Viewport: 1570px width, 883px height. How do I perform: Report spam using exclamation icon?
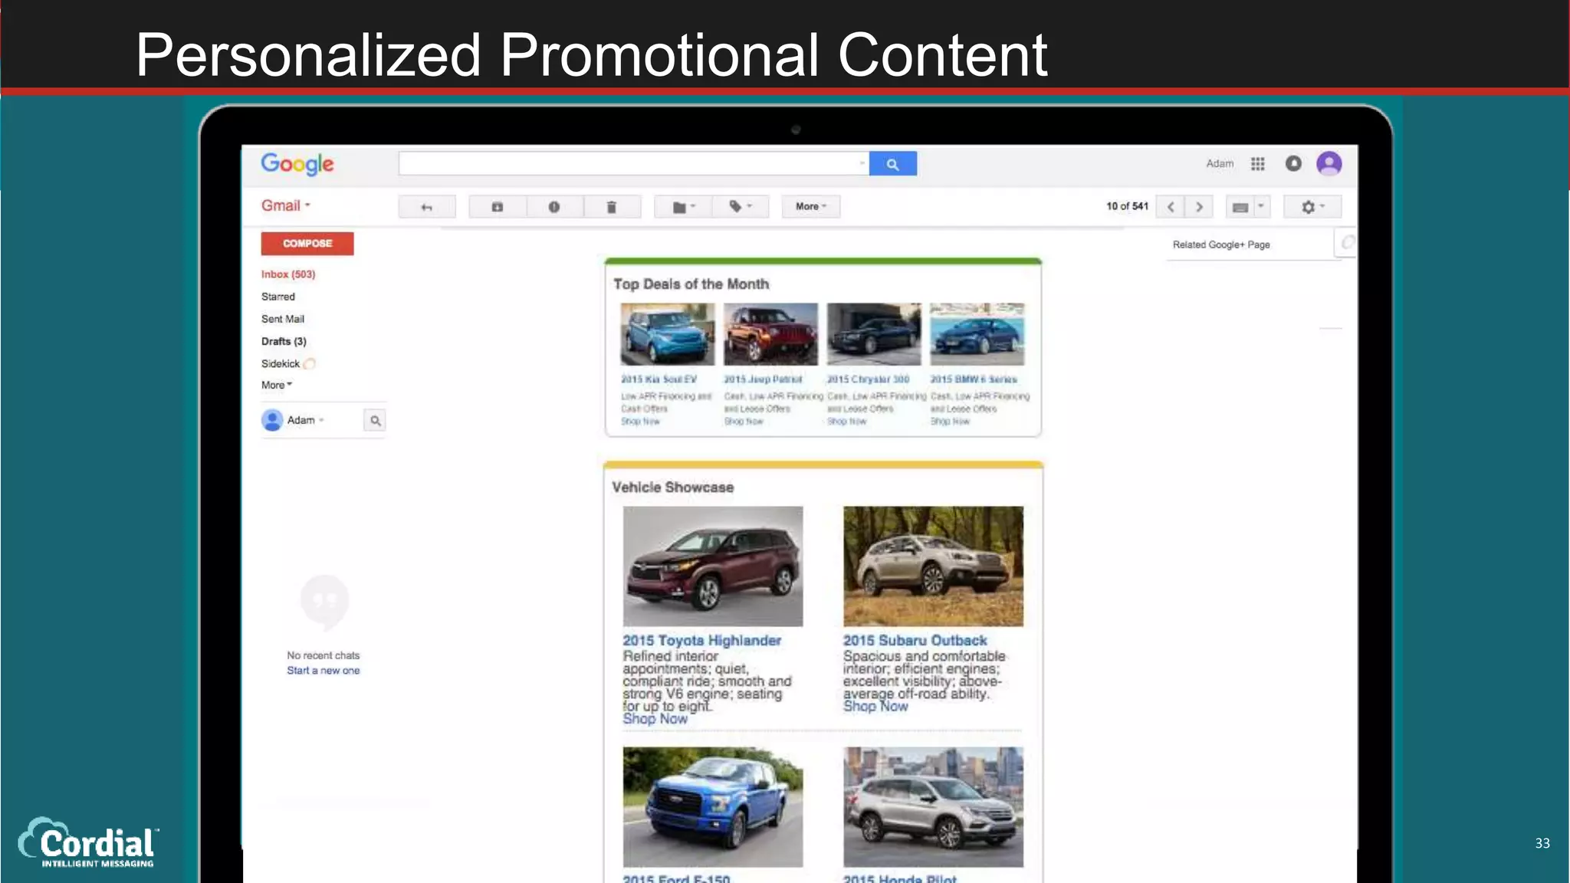click(554, 207)
